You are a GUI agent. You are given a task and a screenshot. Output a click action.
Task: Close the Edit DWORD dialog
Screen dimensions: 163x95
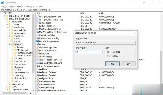135,33
